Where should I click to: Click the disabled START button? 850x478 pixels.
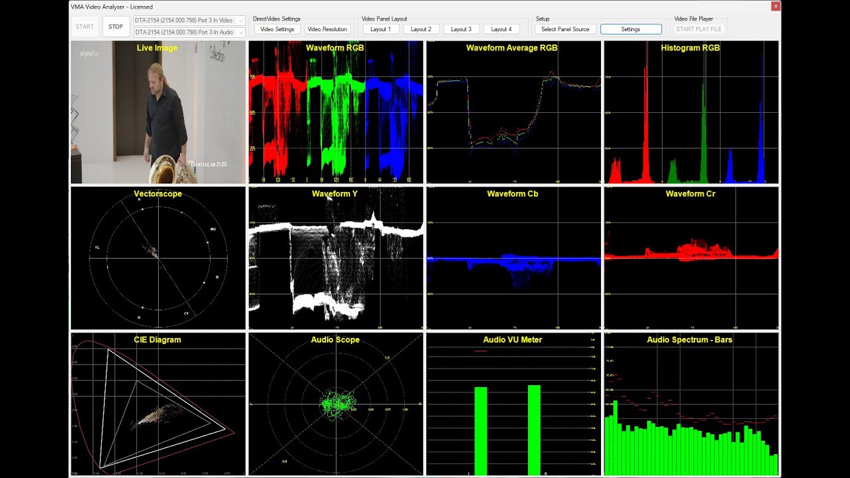pos(85,27)
